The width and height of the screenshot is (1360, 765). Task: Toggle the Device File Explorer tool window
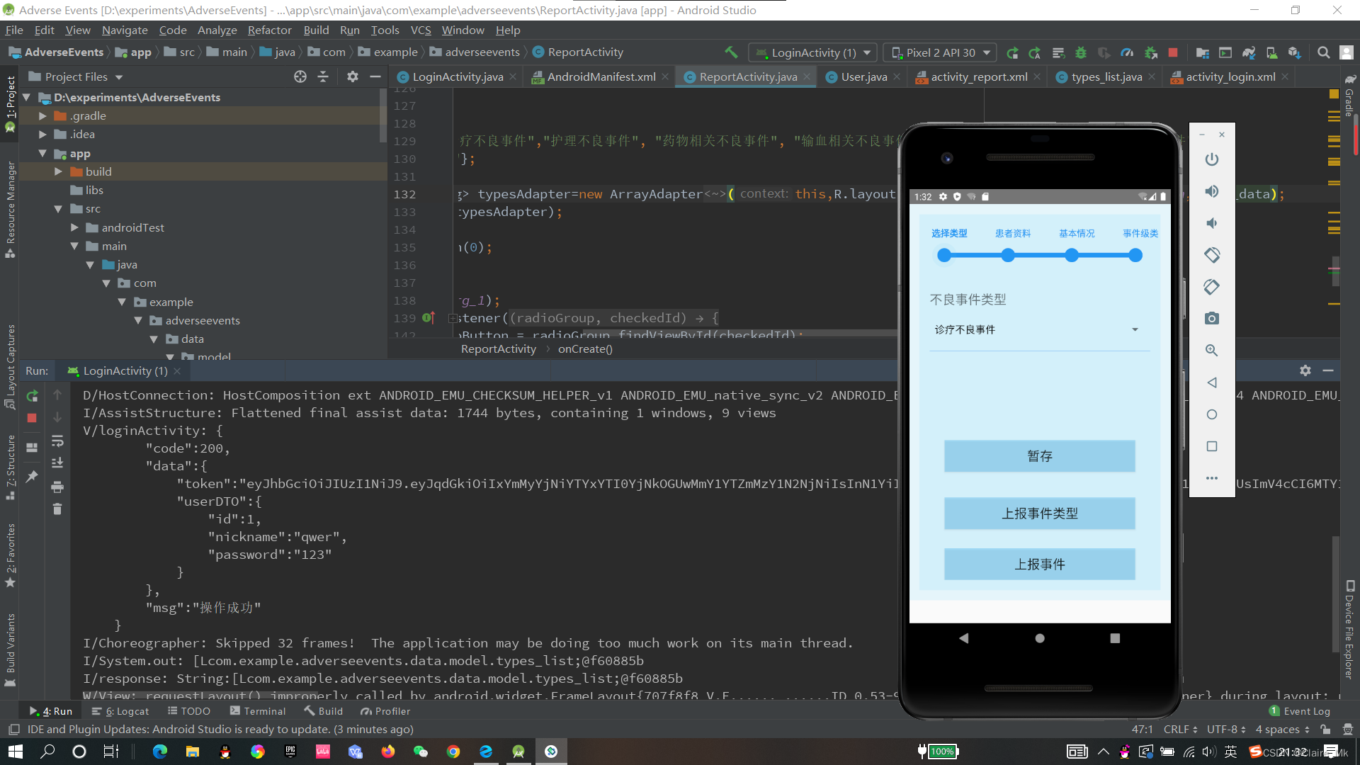coord(1349,630)
